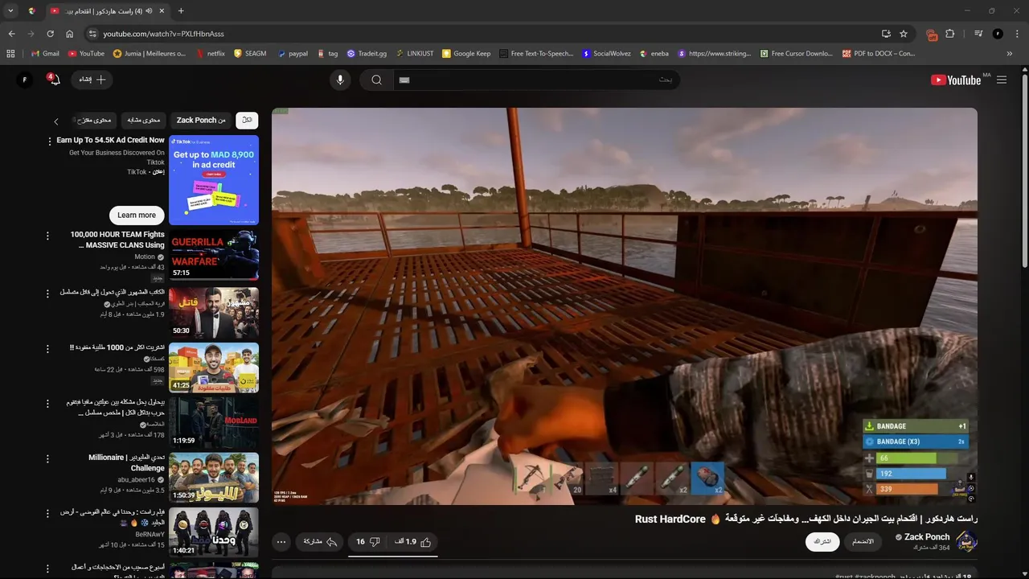Open the more actions ellipsis under the video
The image size is (1029, 579).
point(281,542)
